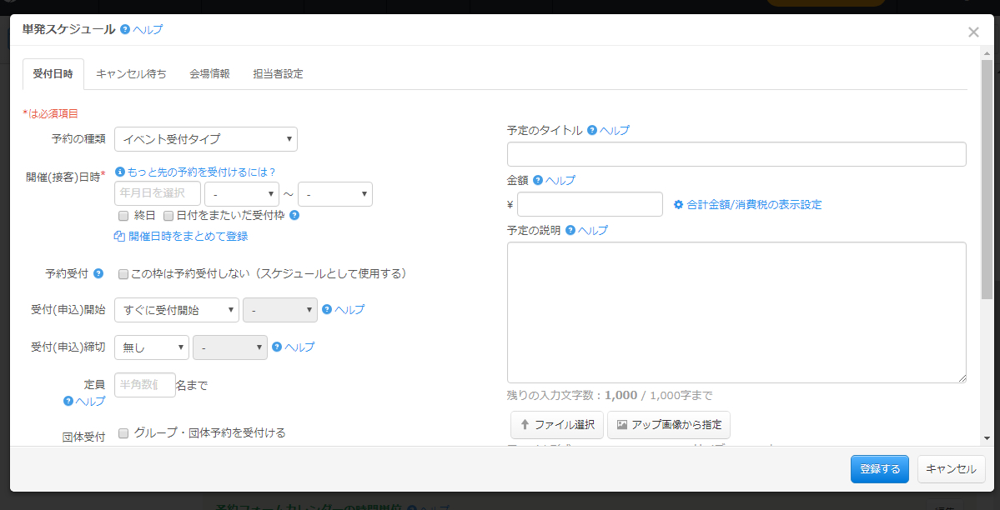Check この枠は予約受付しない option

(123, 273)
